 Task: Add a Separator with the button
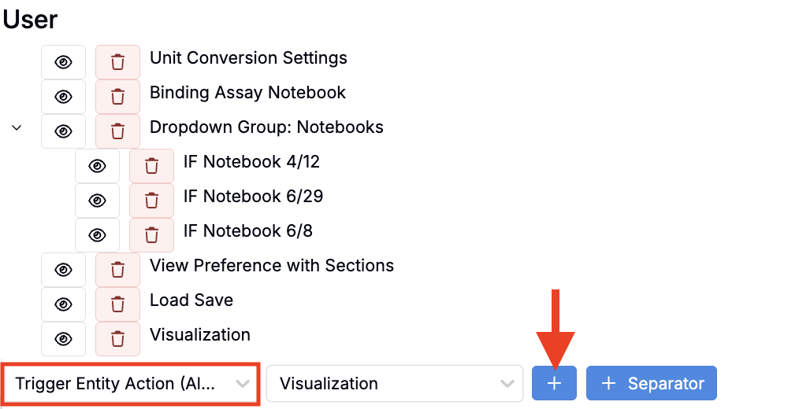[x=651, y=384]
